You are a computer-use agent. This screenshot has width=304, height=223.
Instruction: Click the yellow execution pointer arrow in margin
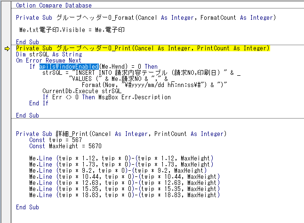[7, 48]
